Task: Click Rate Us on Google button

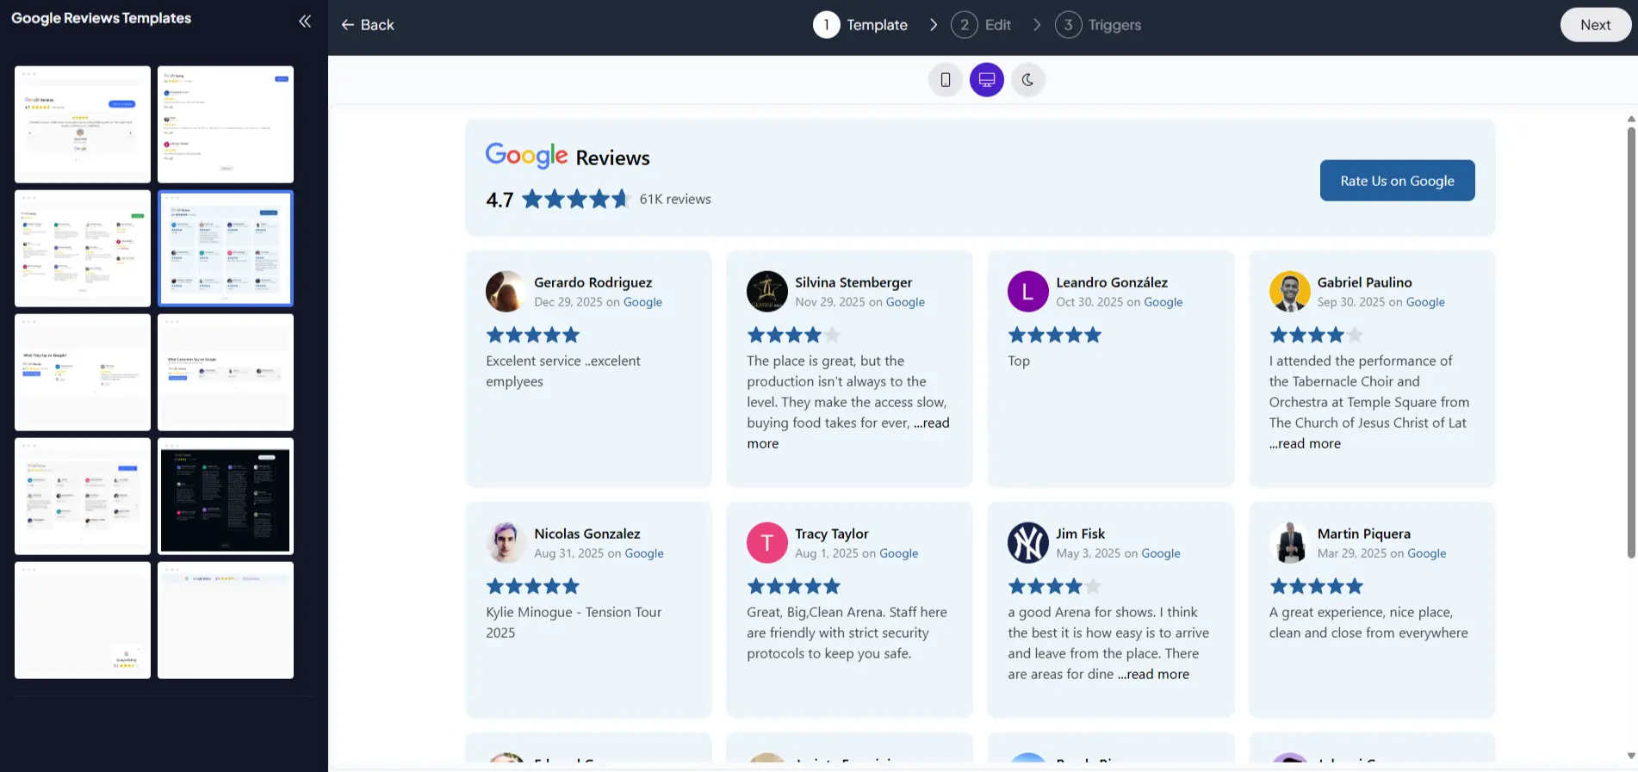Action: [x=1397, y=181]
